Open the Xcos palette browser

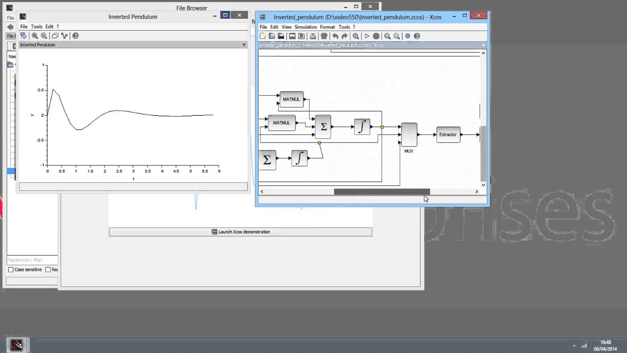pos(292,36)
